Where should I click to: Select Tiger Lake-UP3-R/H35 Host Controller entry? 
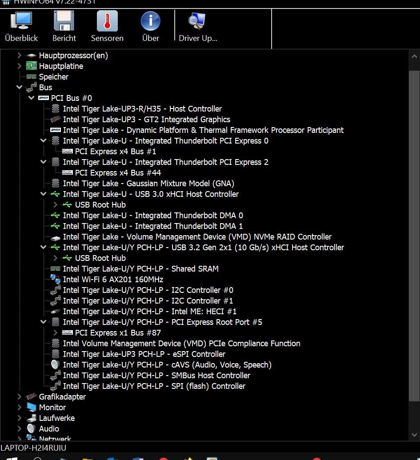(142, 109)
